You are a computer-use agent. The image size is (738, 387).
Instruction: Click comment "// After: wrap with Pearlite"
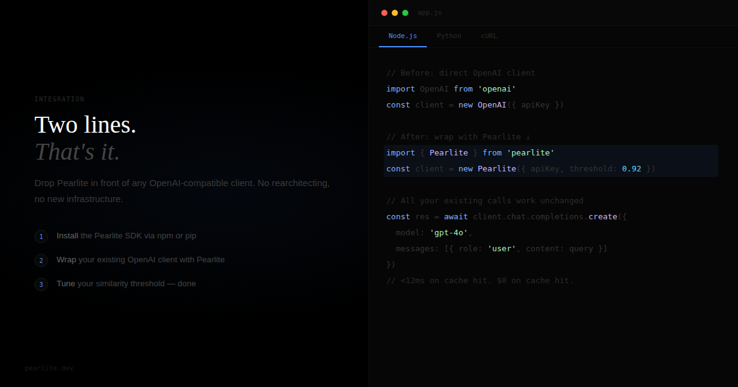458,137
